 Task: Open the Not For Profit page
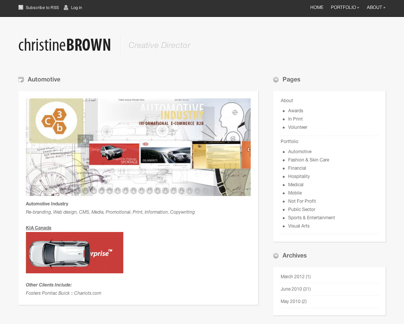click(302, 201)
